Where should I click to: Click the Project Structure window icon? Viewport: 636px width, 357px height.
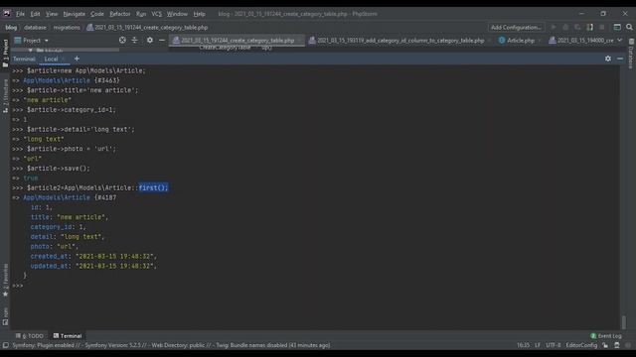(x=617, y=27)
